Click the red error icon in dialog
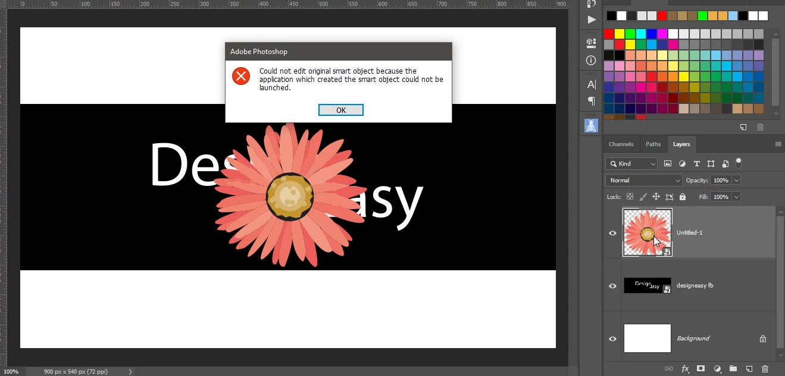Screen dimensions: 785x376 click(240, 76)
